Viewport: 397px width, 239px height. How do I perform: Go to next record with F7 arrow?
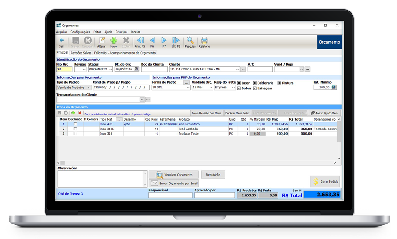pyautogui.click(x=164, y=41)
